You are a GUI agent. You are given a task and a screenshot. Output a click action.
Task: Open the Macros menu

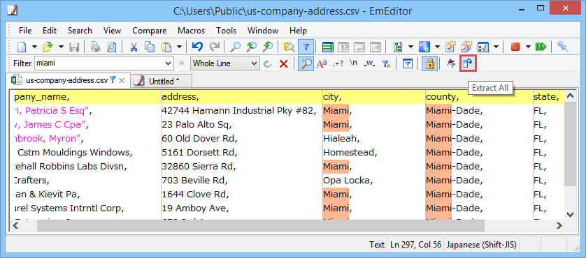coord(191,31)
